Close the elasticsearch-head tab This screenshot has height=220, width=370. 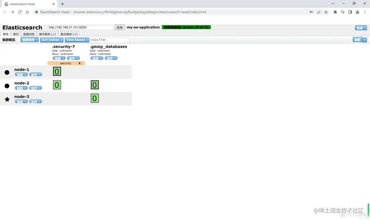tap(53, 4)
